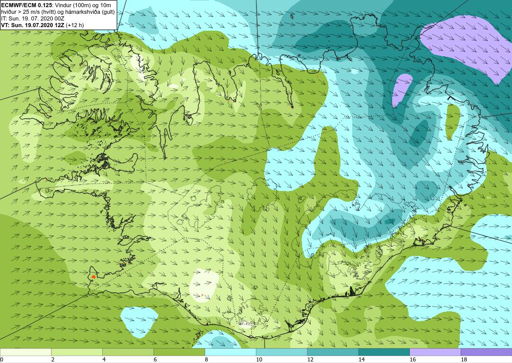Click the small purple oval wind patch

(402, 90)
